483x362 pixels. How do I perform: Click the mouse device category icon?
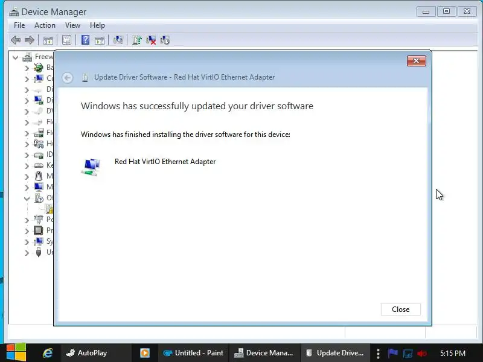tap(39, 176)
